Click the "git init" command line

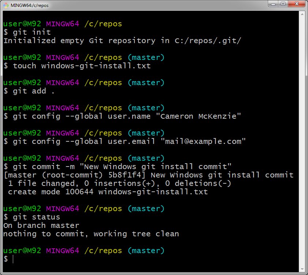(31, 32)
